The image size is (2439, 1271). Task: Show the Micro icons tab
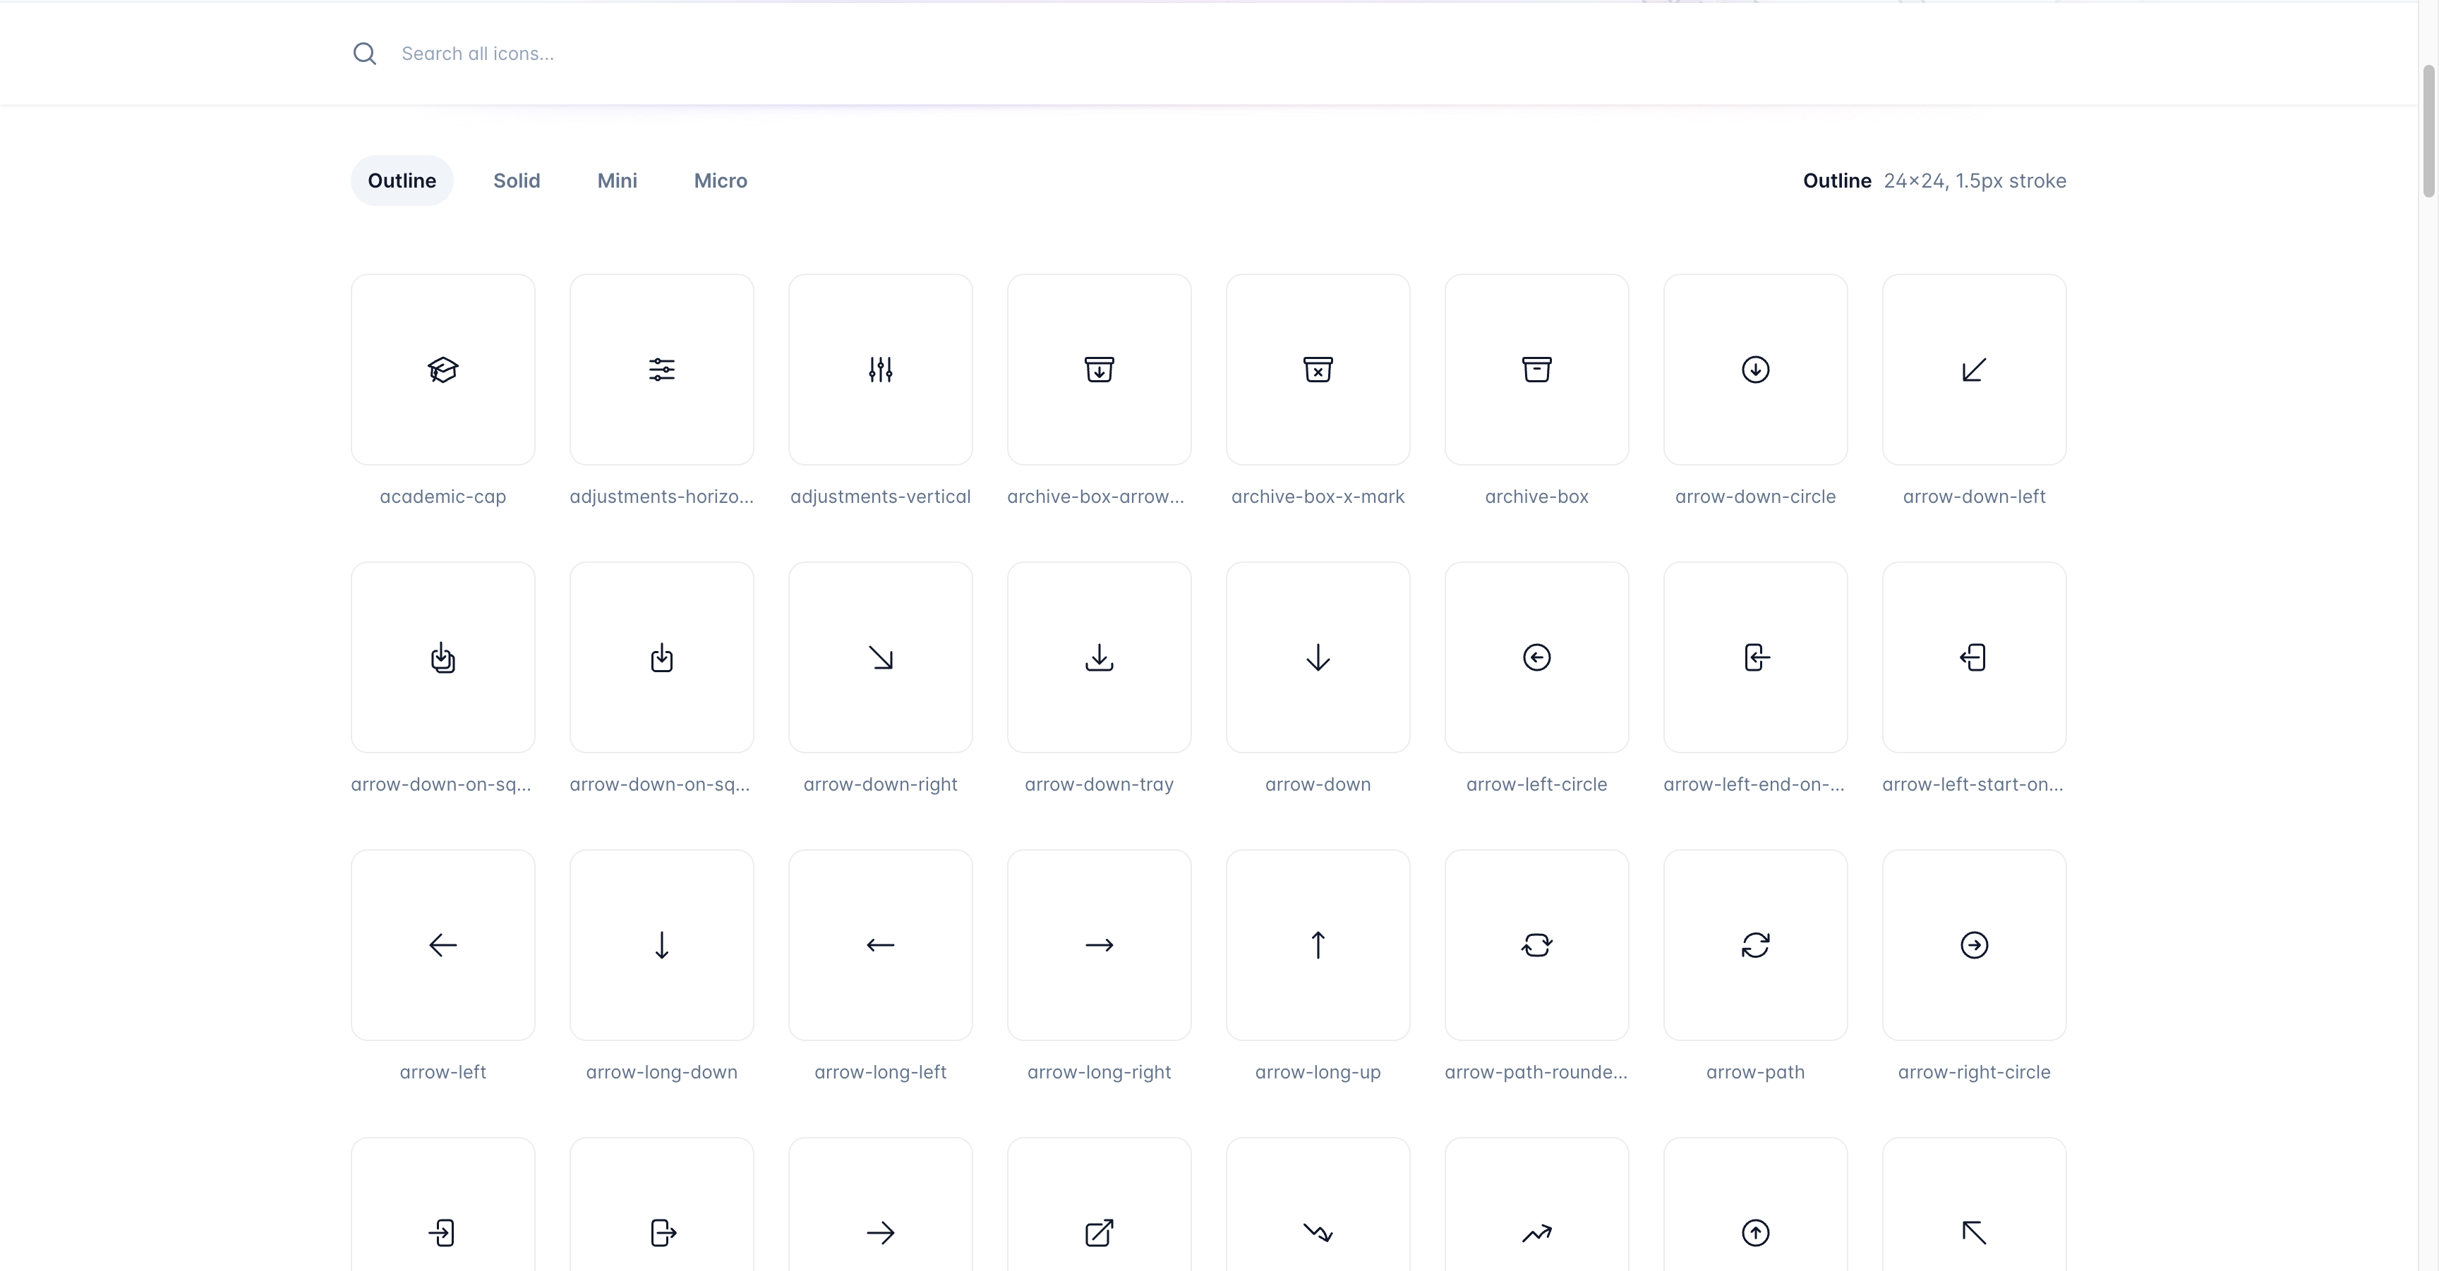(x=721, y=181)
